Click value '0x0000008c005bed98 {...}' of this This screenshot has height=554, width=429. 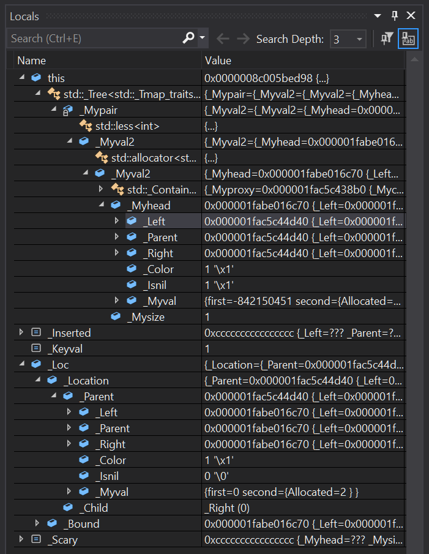click(x=267, y=78)
